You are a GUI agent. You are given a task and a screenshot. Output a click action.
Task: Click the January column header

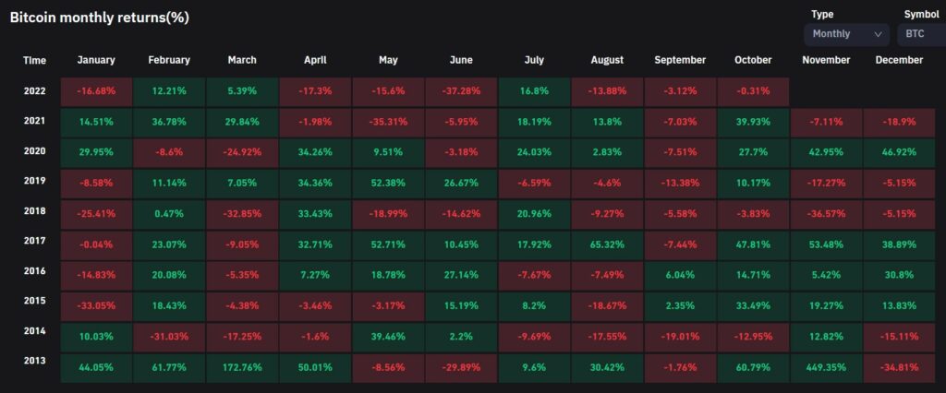click(x=96, y=60)
